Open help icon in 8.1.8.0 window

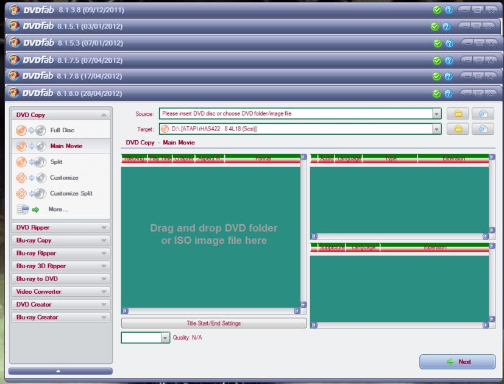[449, 94]
